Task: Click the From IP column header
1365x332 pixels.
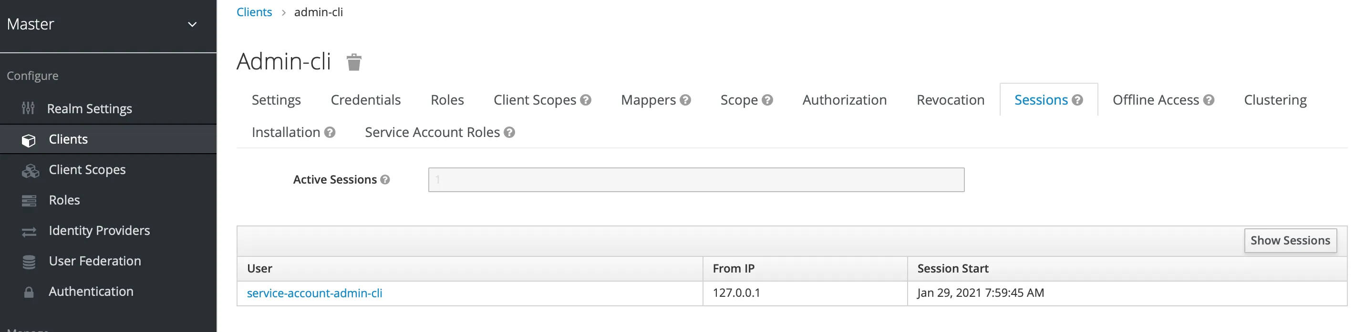Action: pyautogui.click(x=805, y=269)
